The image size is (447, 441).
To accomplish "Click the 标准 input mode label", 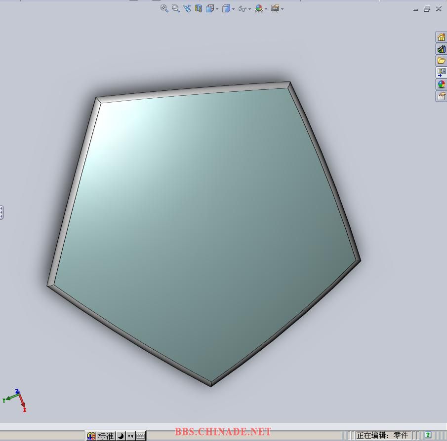I will (106, 436).
